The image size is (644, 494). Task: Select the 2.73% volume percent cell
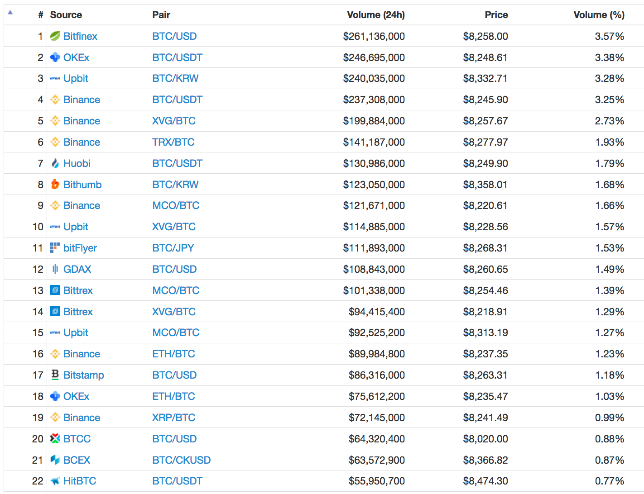coord(609,121)
